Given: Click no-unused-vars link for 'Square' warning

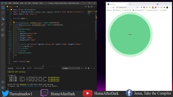Looking at the screenshot, I should pyautogui.click(x=54, y=81).
